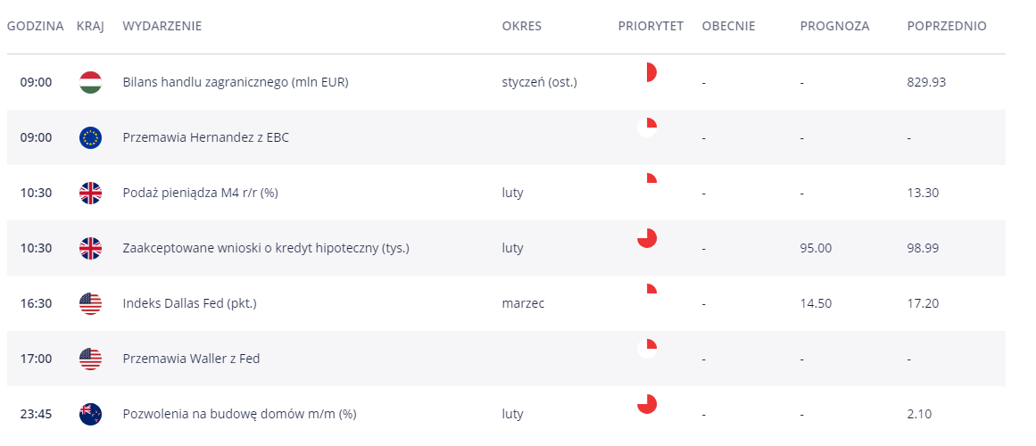
Task: Click the POPRZEDNIO column header
Action: (x=947, y=27)
